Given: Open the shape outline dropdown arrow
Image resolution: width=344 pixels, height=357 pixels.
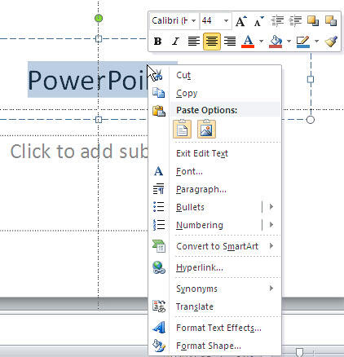Looking at the screenshot, I should pyautogui.click(x=316, y=42).
